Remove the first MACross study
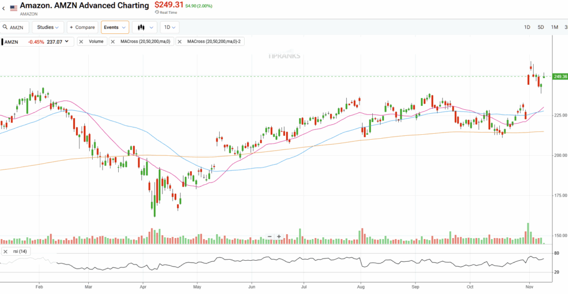The width and height of the screenshot is (568, 294). click(113, 42)
